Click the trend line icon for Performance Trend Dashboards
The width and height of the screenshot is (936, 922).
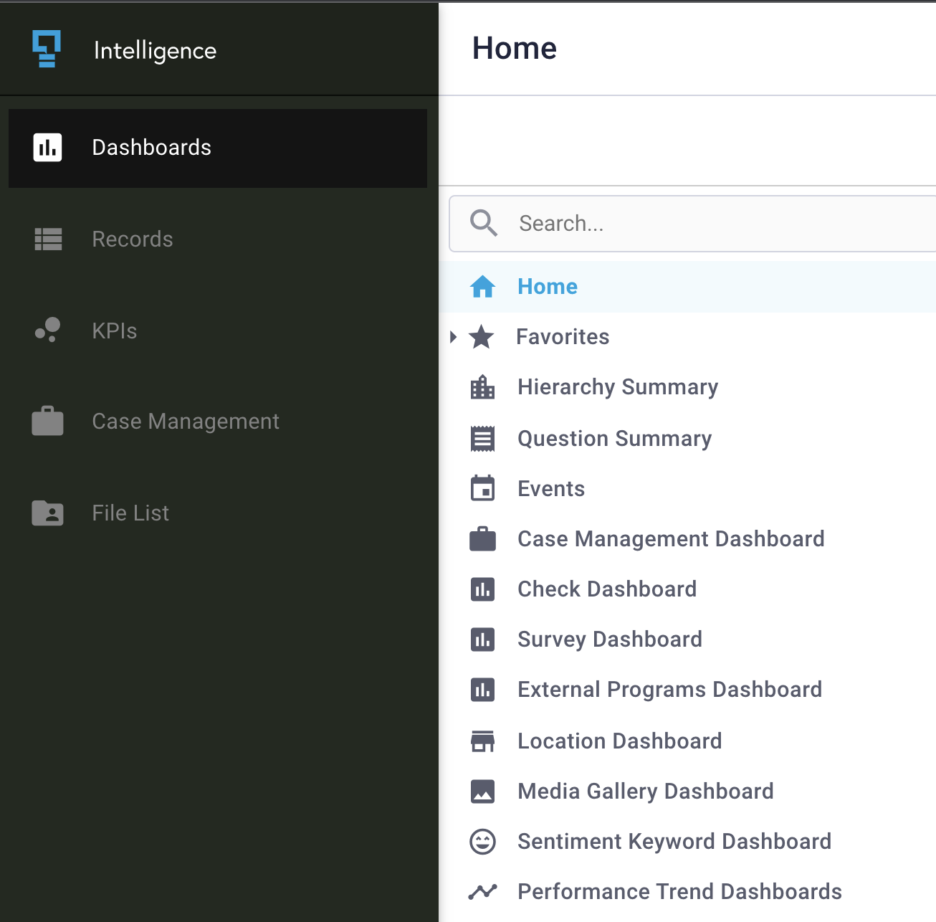[484, 892]
